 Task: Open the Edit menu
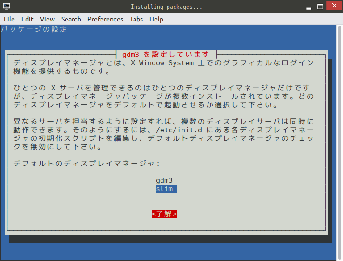pos(27,19)
